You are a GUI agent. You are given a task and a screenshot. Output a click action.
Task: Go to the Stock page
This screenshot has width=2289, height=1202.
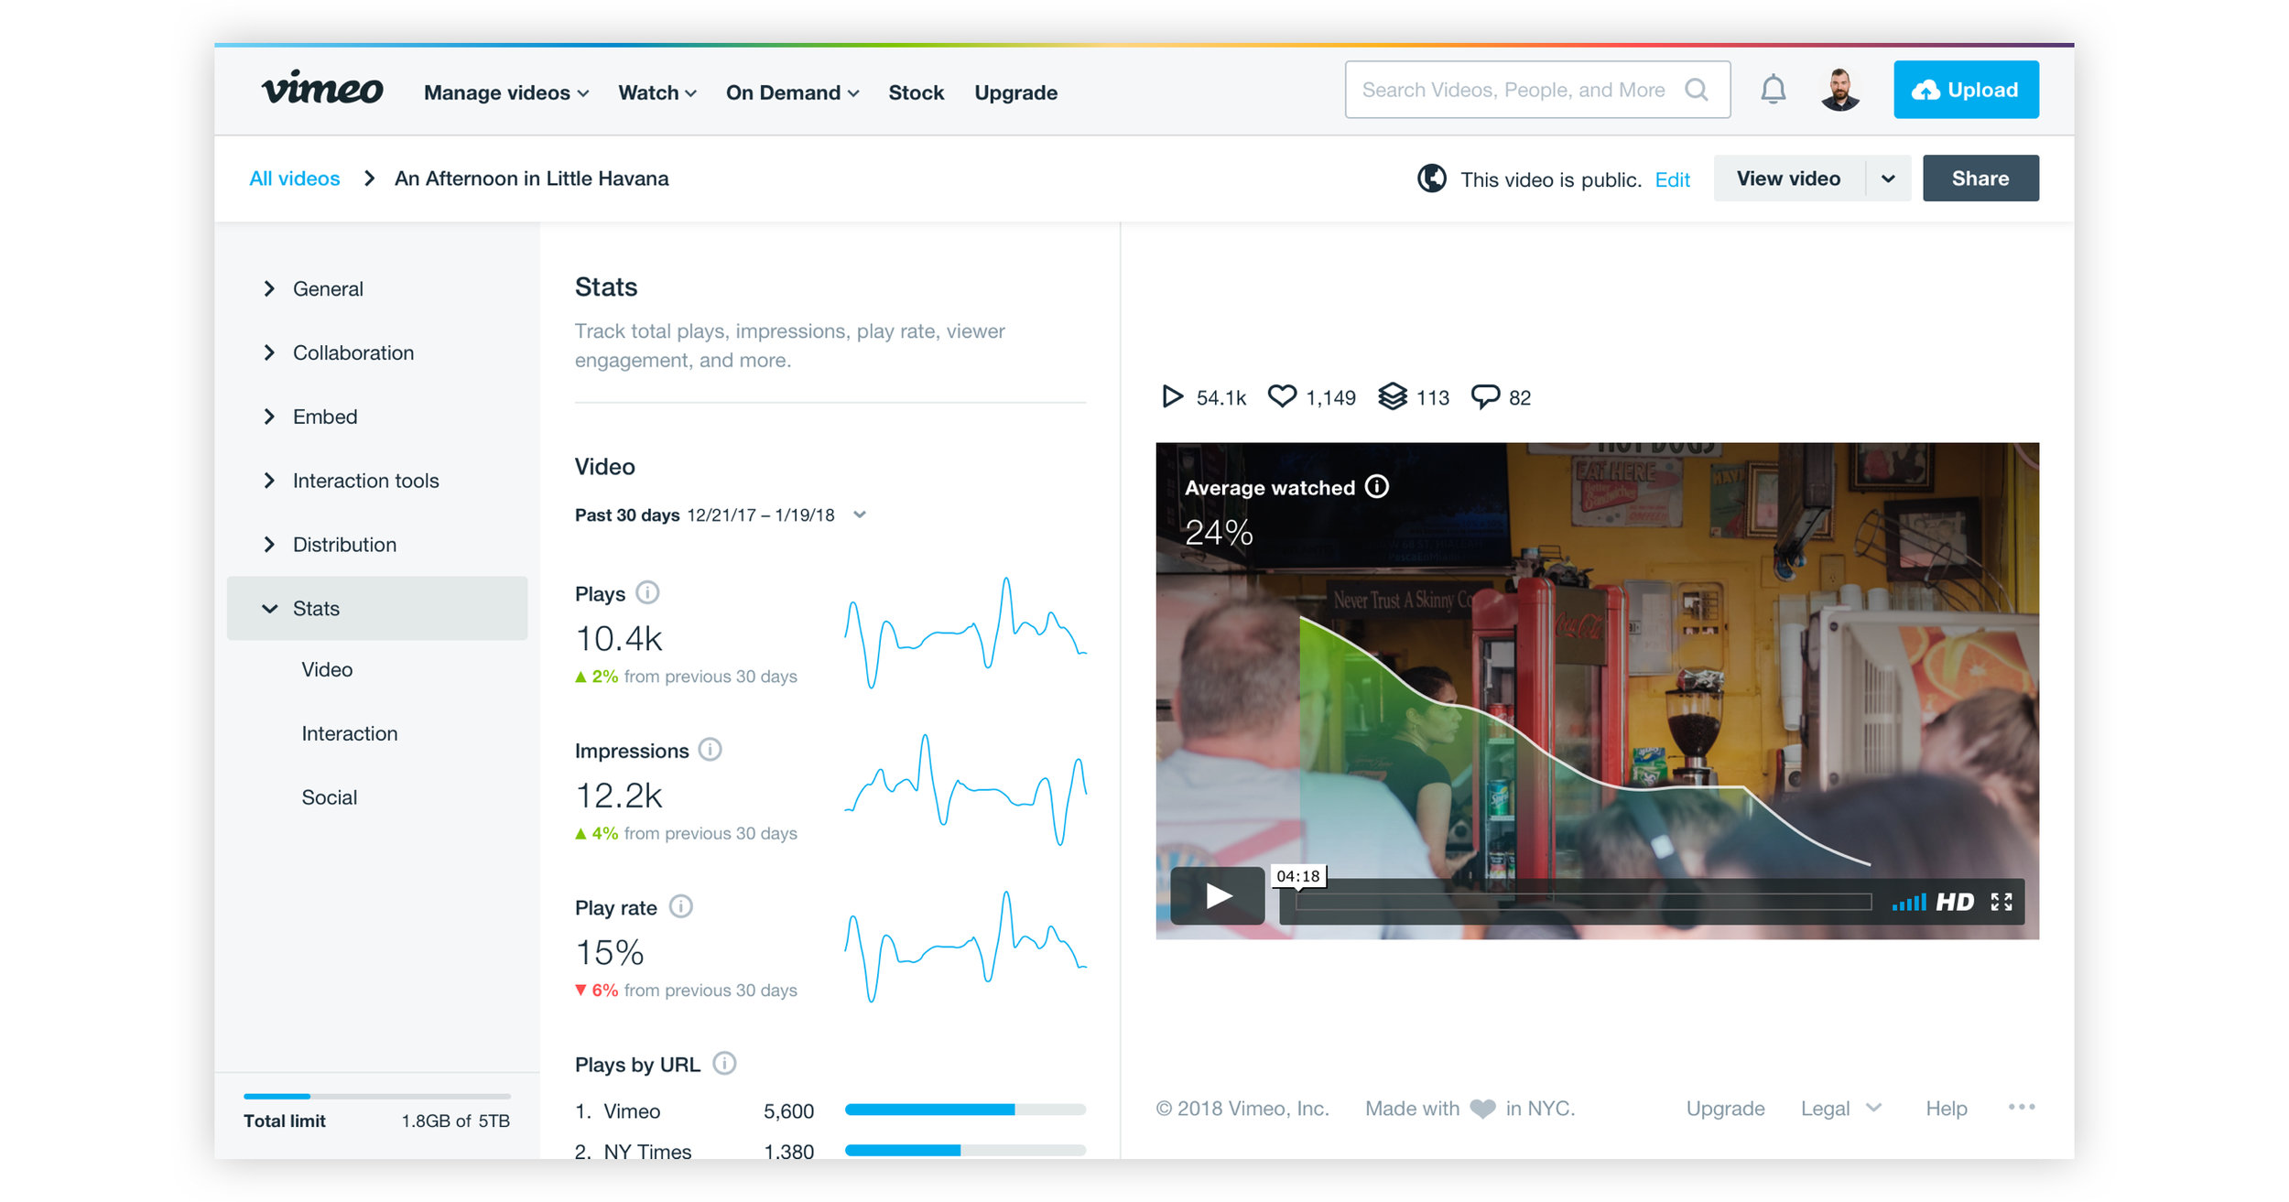click(x=916, y=92)
